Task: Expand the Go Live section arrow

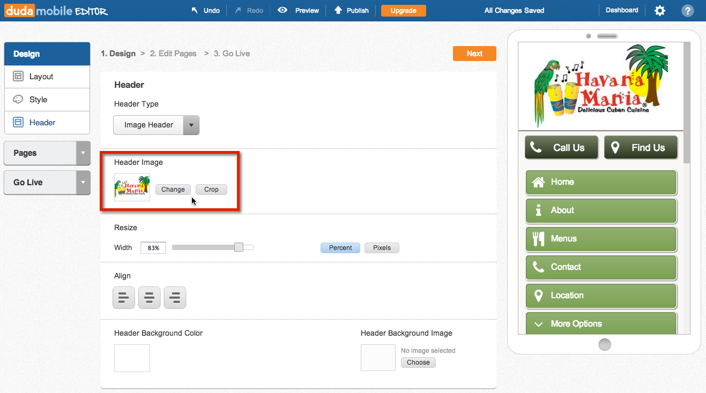Action: click(x=83, y=183)
